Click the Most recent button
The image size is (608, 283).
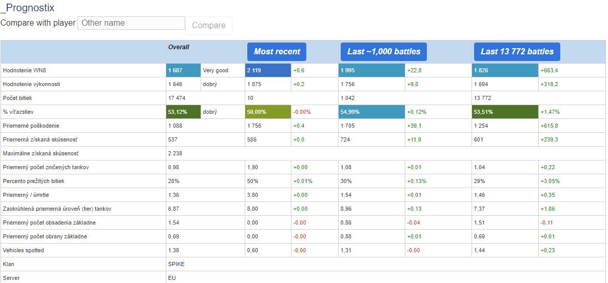pos(277,52)
